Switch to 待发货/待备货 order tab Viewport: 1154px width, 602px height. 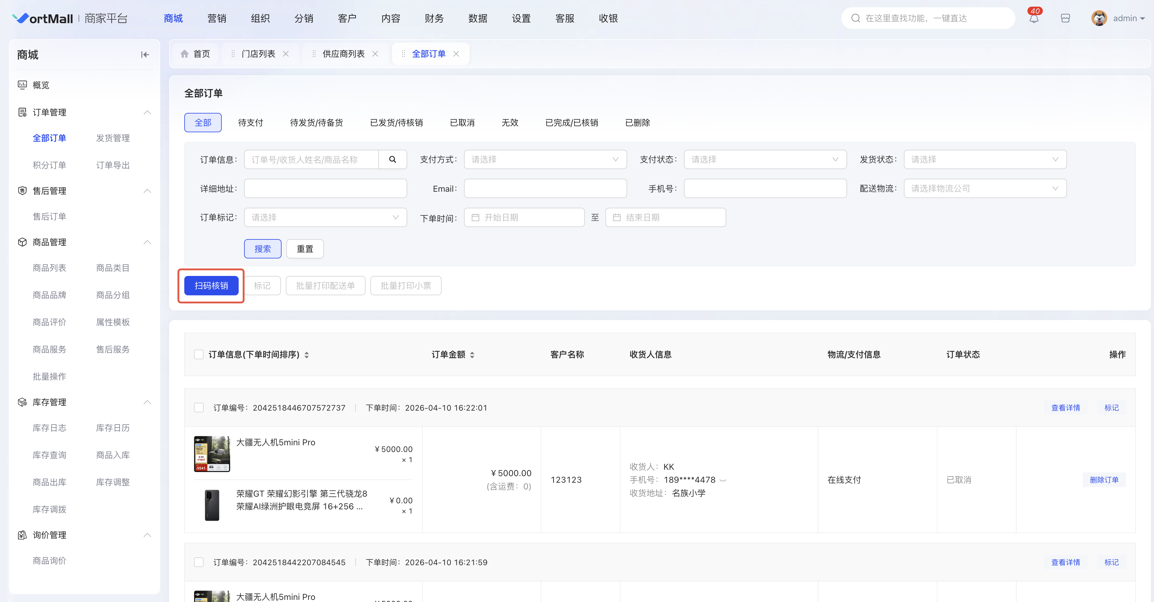[x=316, y=123]
